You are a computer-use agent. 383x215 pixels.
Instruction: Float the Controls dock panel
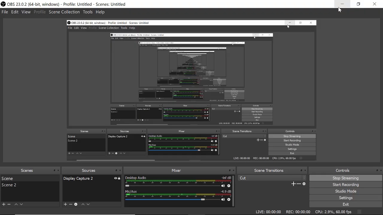[377, 171]
